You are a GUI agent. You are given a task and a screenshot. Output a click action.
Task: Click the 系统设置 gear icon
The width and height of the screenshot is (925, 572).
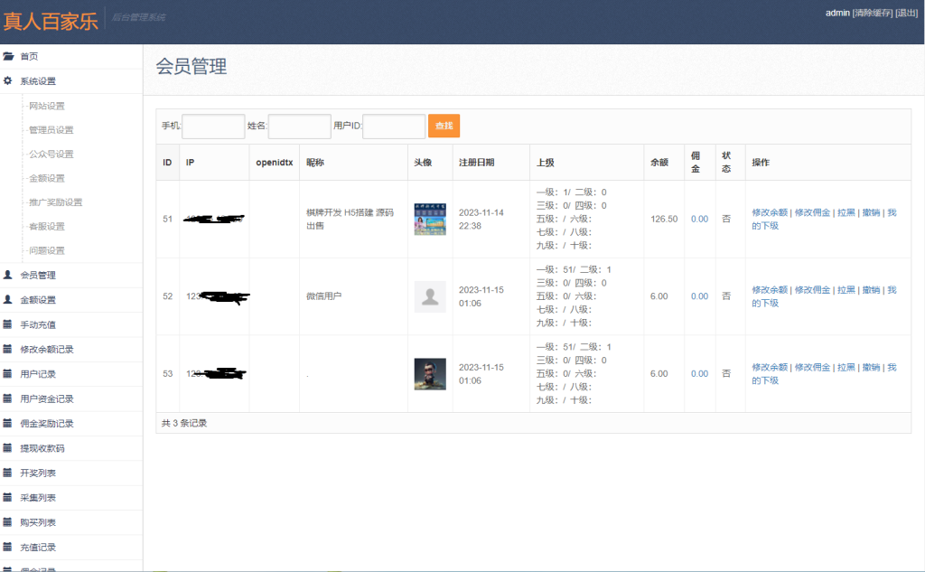click(11, 80)
